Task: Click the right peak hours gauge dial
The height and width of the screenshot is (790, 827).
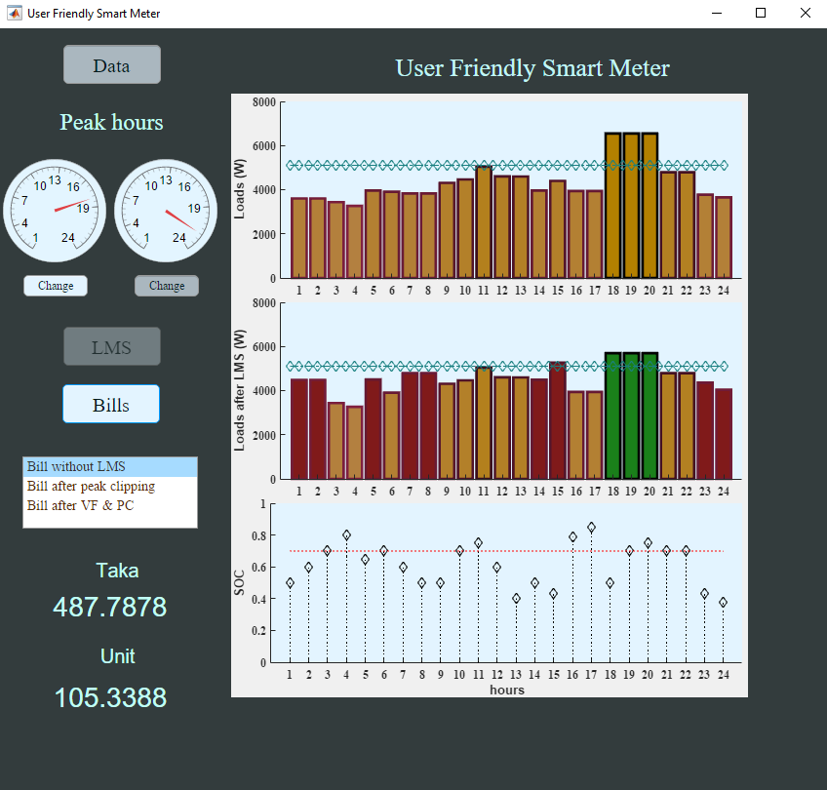Action: click(166, 209)
